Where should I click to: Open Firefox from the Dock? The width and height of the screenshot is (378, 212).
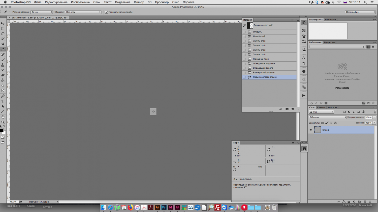pos(130,207)
